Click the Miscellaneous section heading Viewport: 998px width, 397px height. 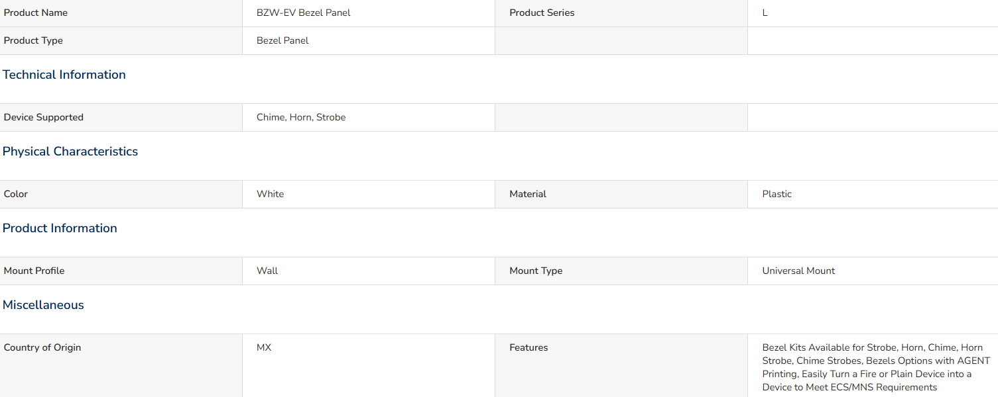point(43,305)
